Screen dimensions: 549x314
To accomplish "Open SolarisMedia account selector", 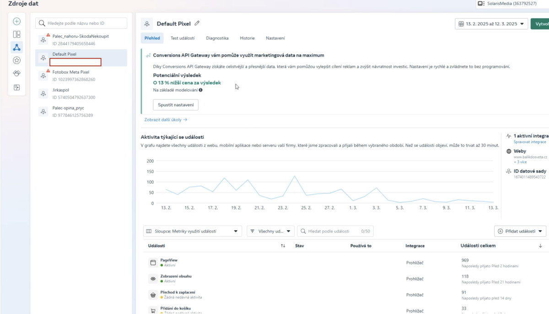I will pyautogui.click(x=511, y=4).
